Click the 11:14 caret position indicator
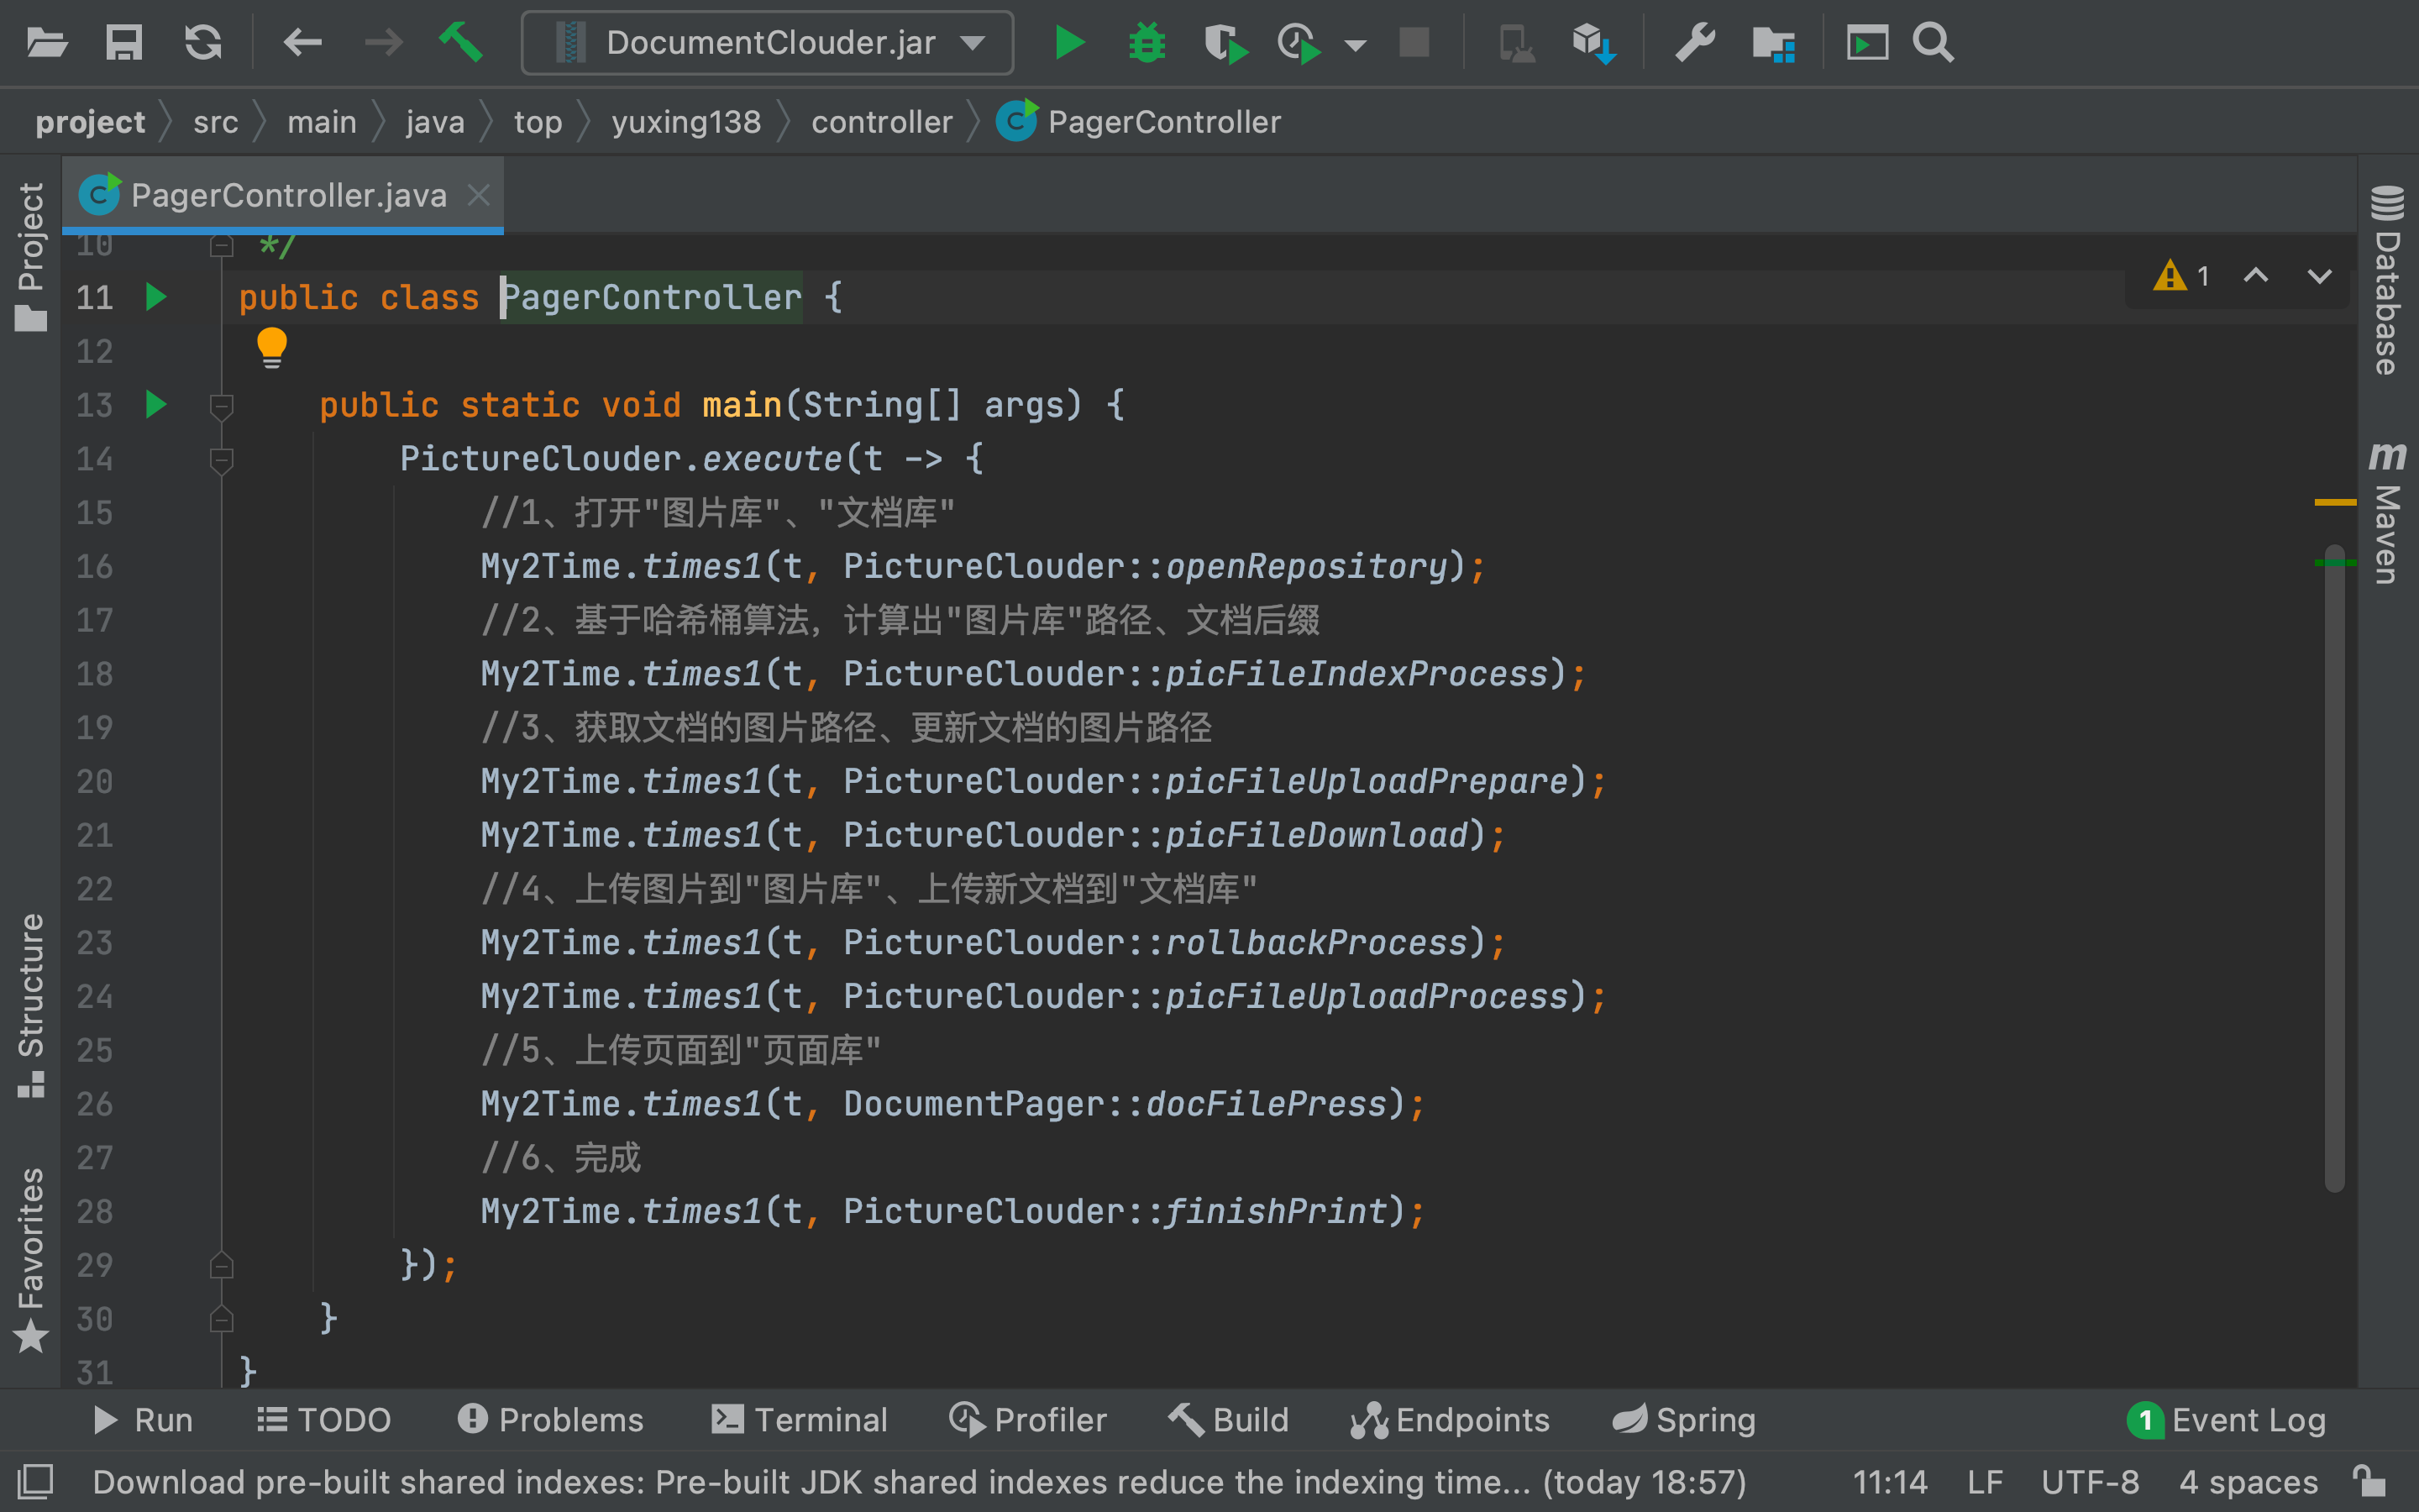2419x1512 pixels. pyautogui.click(x=1890, y=1481)
